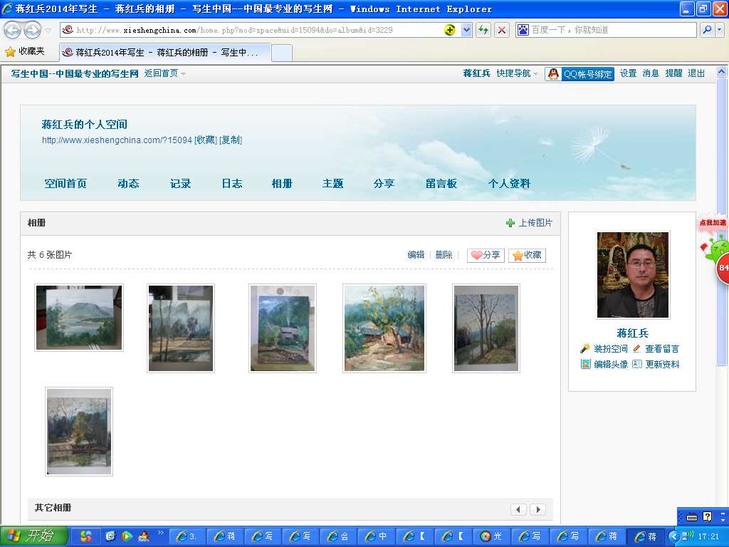Click the magnifier search button in toolbar
Viewport: 729px width, 547px height.
coord(706,30)
